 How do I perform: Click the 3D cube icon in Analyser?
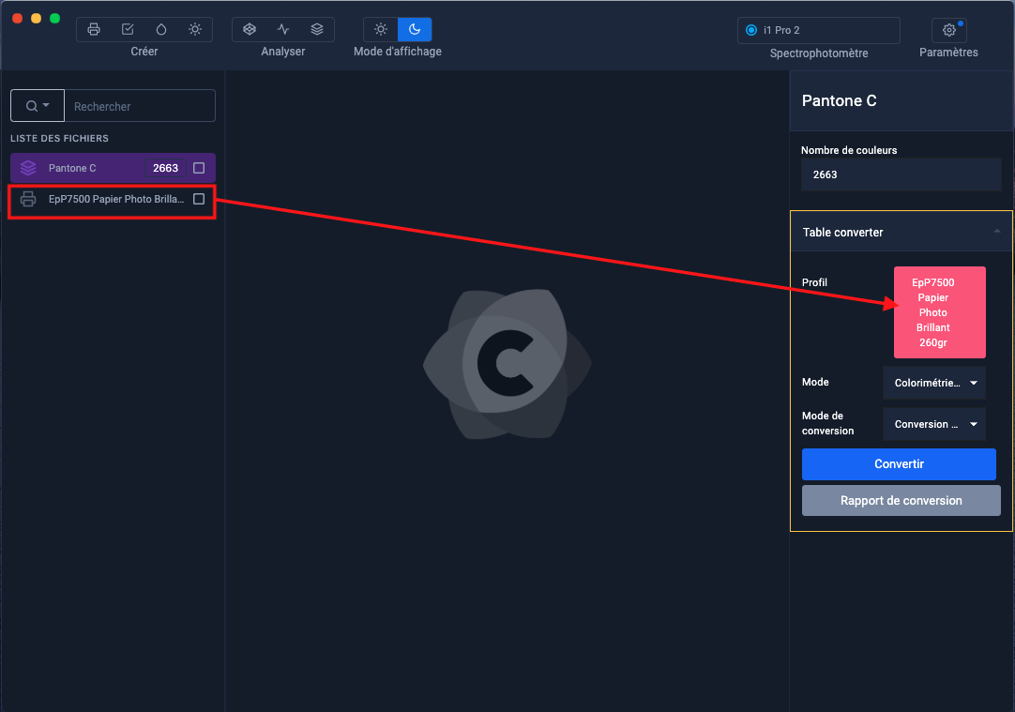250,29
